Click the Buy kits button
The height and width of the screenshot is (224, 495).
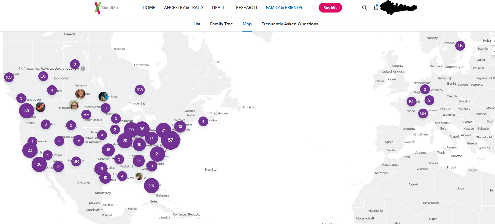(x=330, y=8)
